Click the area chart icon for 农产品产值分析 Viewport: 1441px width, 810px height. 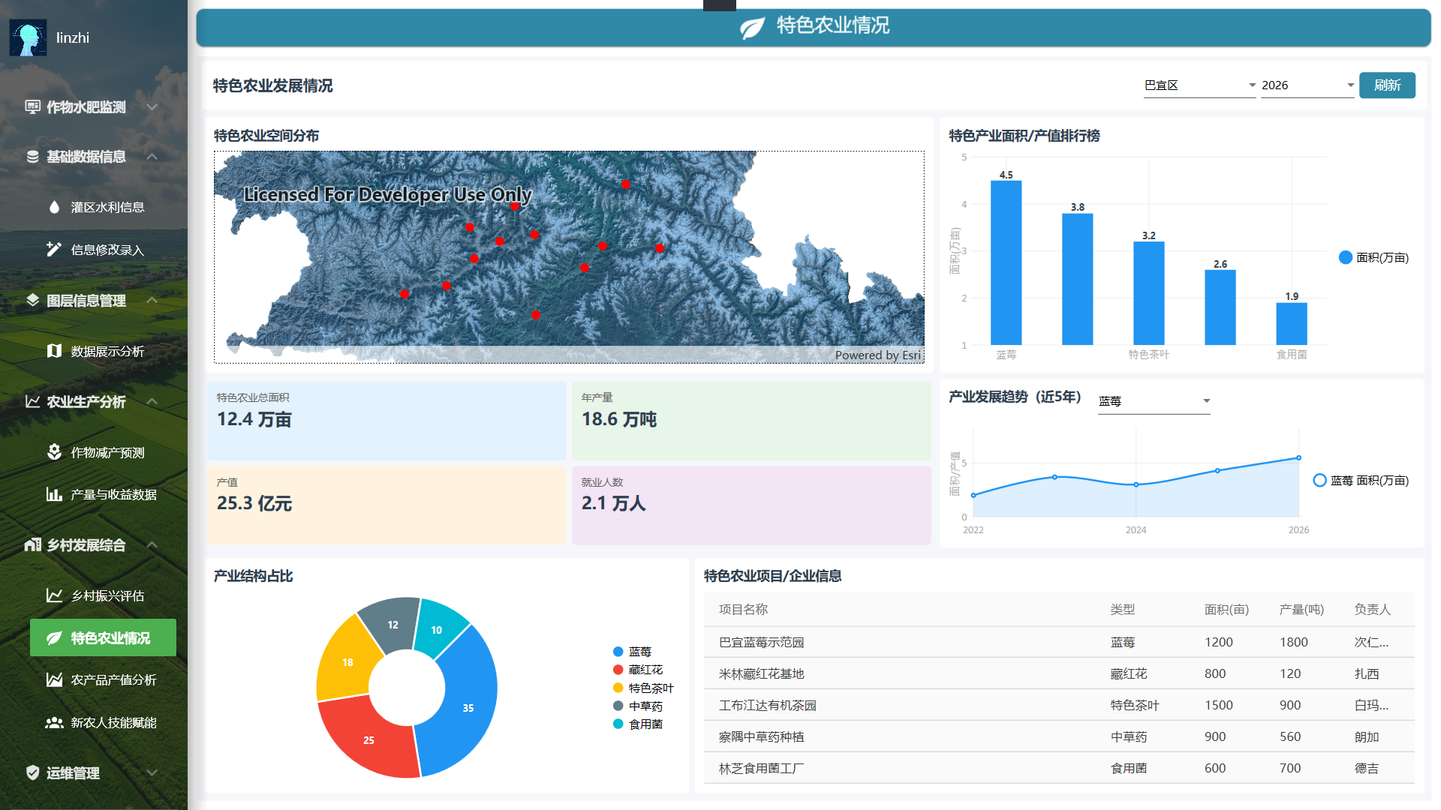(54, 679)
